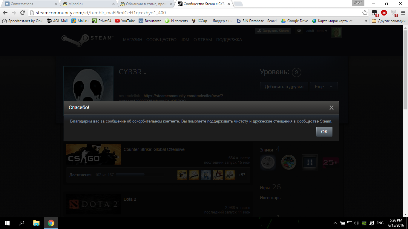This screenshot has width=408, height=229.
Task: Open the AOL Mail bookmark
Action: pos(57,21)
